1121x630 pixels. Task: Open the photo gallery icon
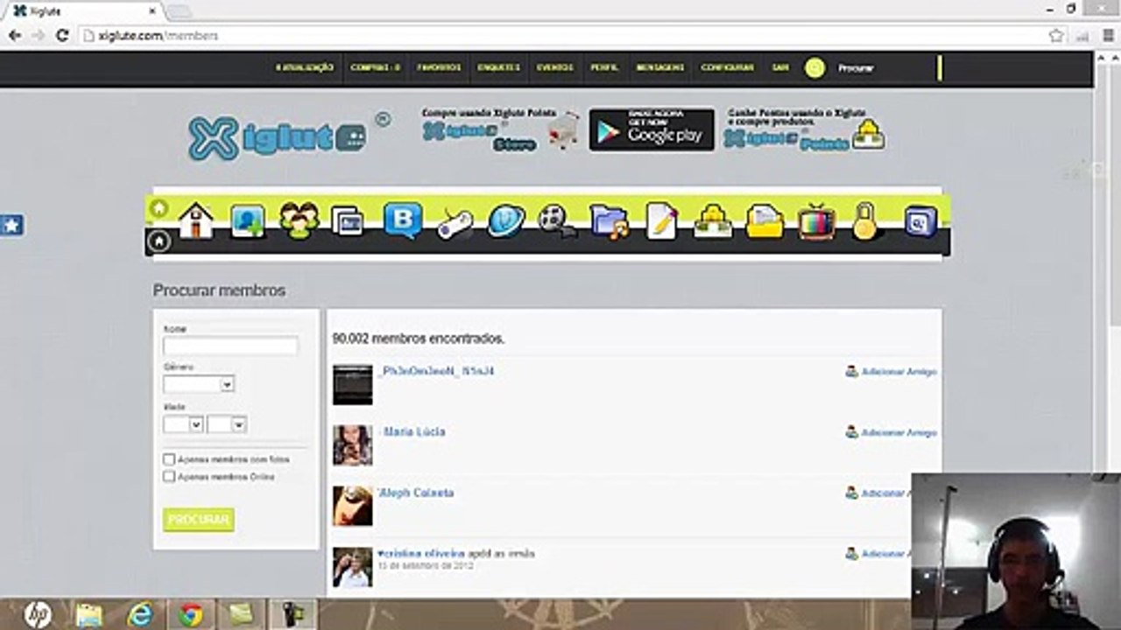pyautogui.click(x=348, y=220)
